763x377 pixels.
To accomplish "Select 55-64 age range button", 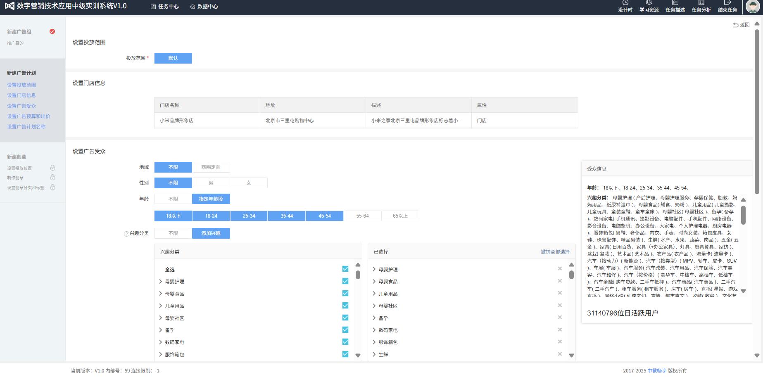I will (x=362, y=216).
